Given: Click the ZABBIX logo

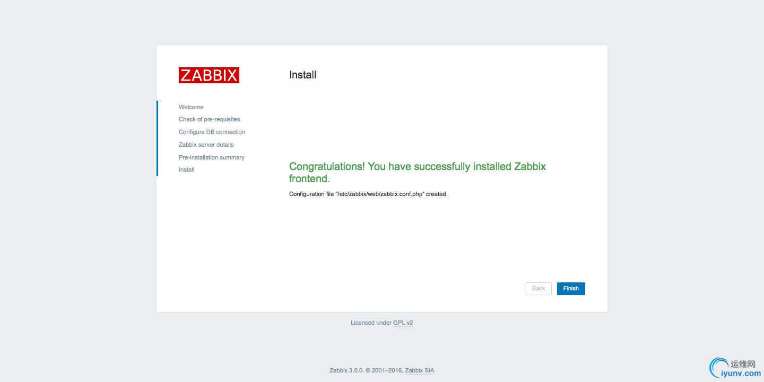Looking at the screenshot, I should coord(209,75).
